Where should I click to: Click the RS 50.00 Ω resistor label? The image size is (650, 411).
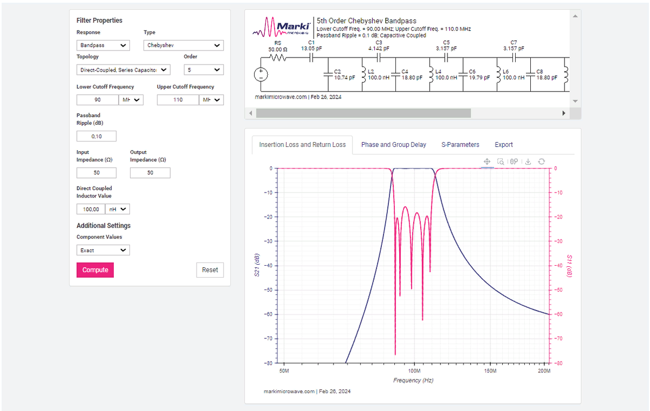[x=278, y=46]
